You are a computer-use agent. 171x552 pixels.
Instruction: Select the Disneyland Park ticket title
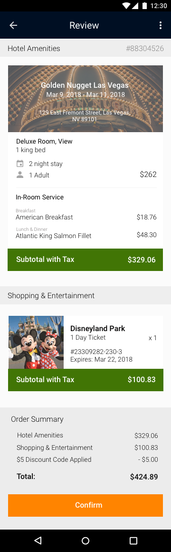(x=98, y=328)
